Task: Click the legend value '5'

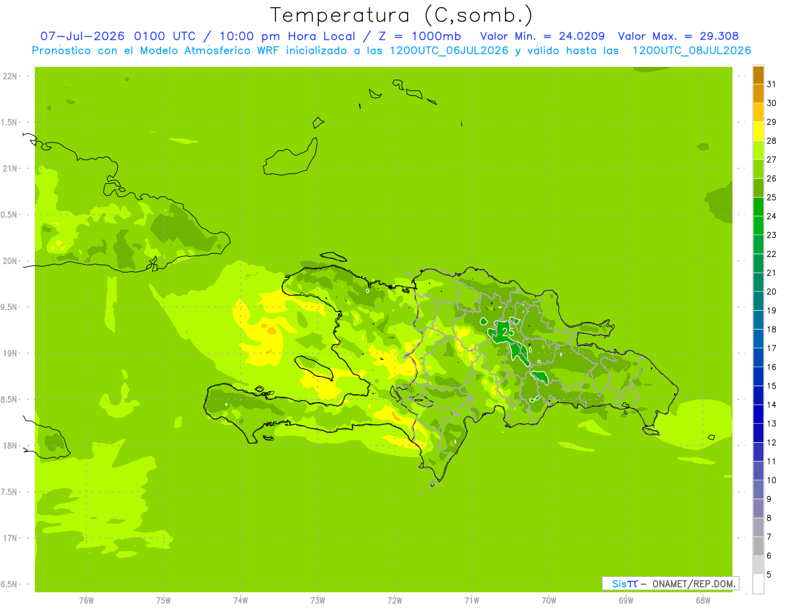Action: pyautogui.click(x=769, y=575)
